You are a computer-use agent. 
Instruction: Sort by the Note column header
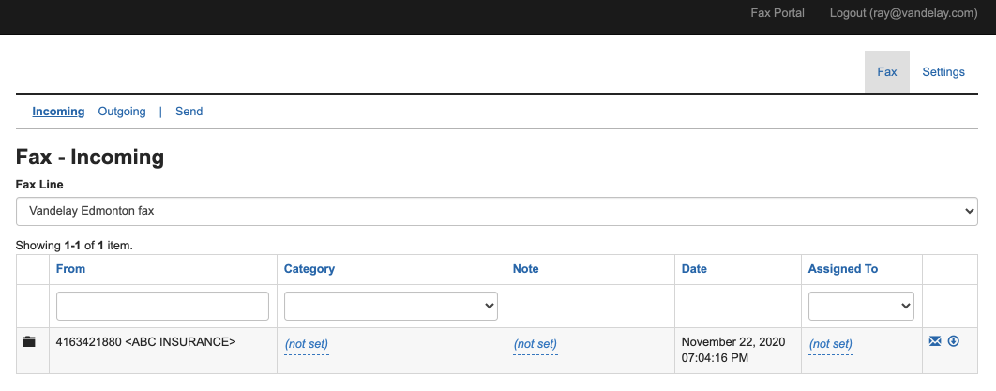click(526, 269)
